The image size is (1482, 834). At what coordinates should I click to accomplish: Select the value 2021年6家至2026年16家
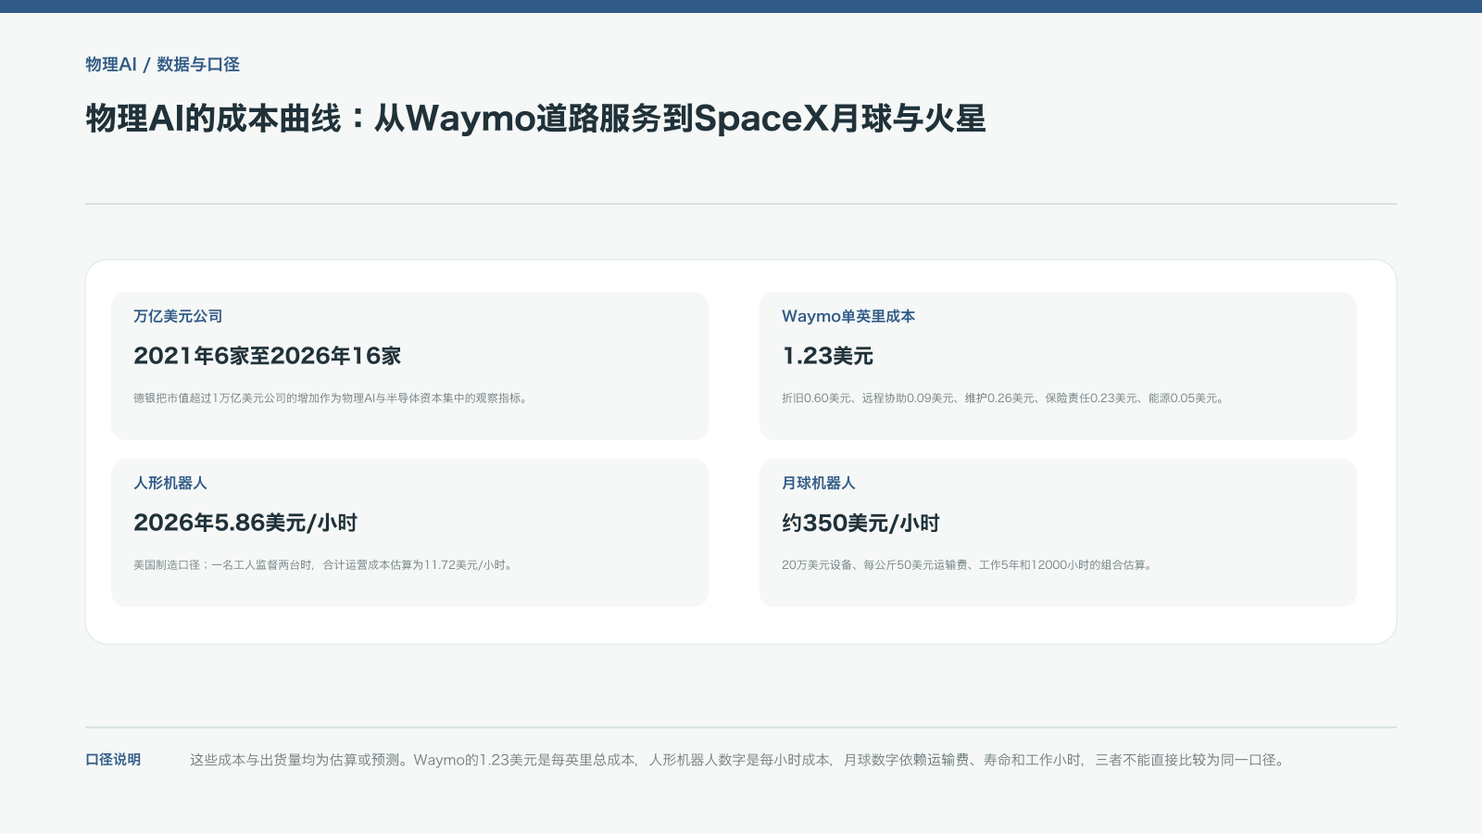pyautogui.click(x=268, y=356)
